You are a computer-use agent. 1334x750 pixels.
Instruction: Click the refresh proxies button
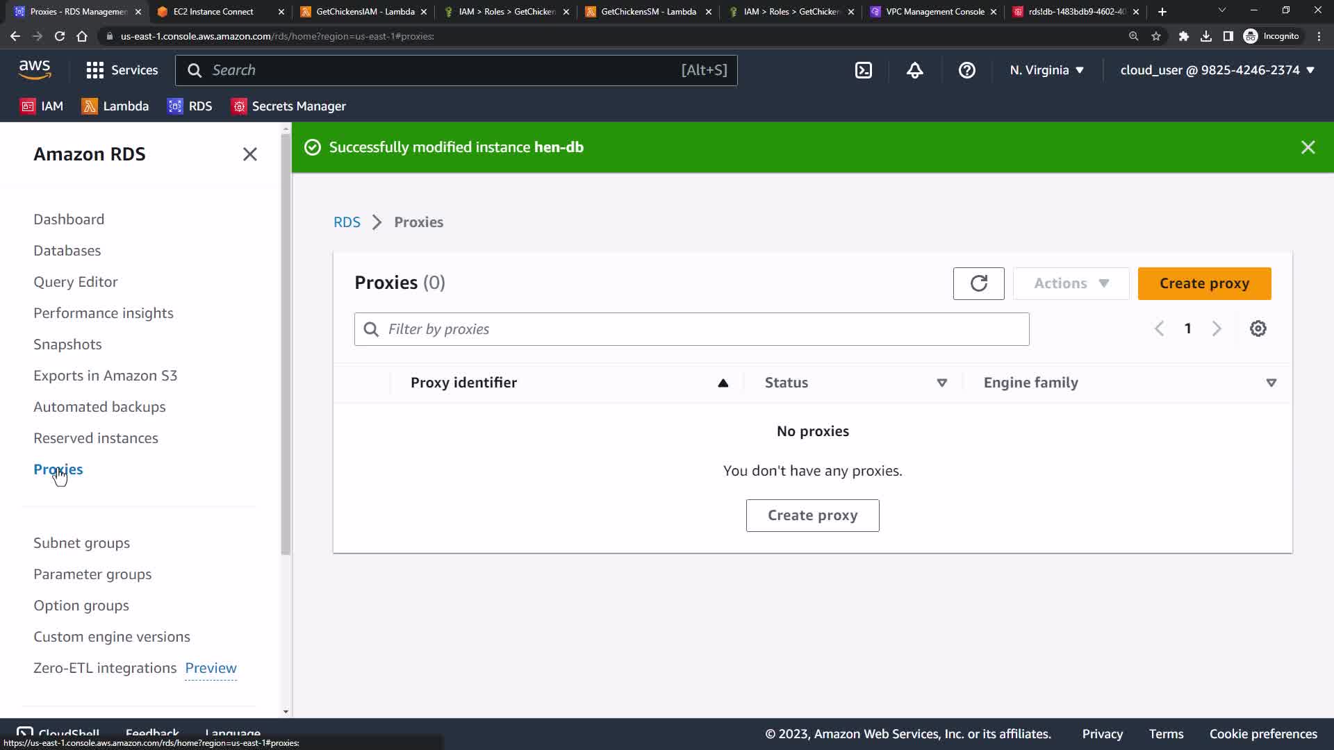tap(978, 283)
